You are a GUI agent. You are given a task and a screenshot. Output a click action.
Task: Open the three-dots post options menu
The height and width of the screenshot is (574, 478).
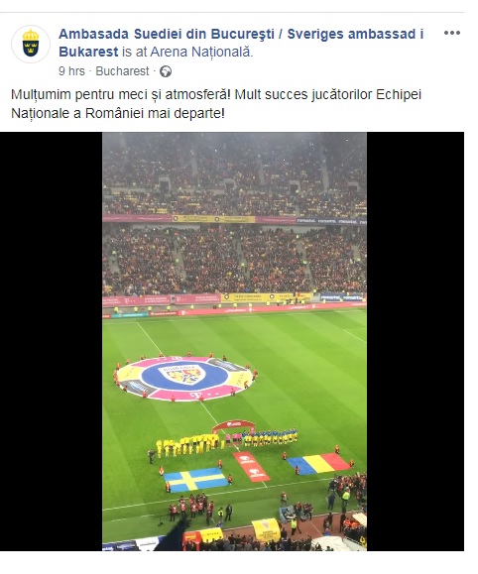(451, 33)
